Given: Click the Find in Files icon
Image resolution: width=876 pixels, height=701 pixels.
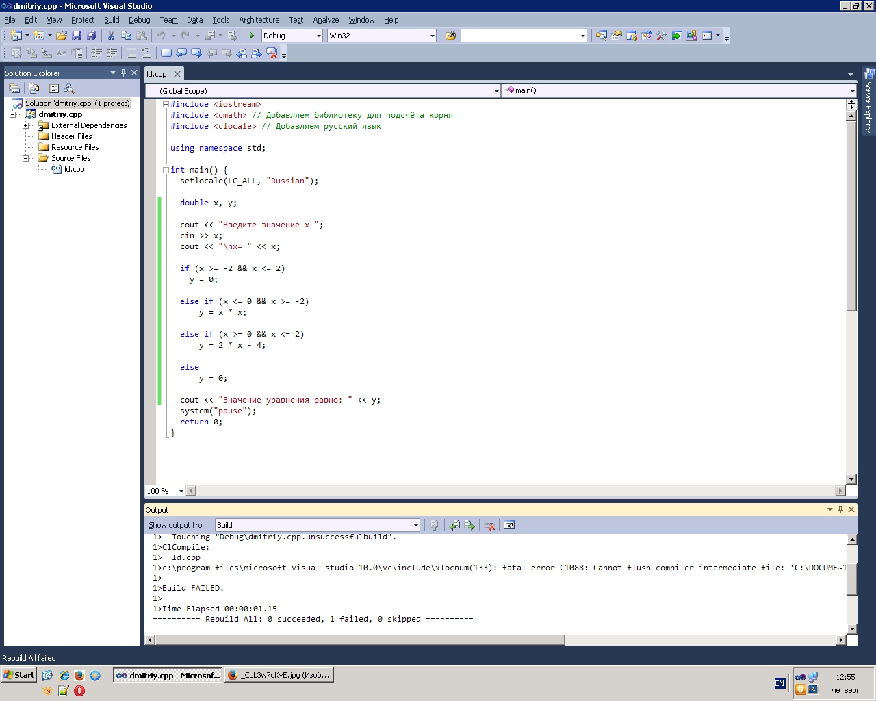Looking at the screenshot, I should point(450,36).
